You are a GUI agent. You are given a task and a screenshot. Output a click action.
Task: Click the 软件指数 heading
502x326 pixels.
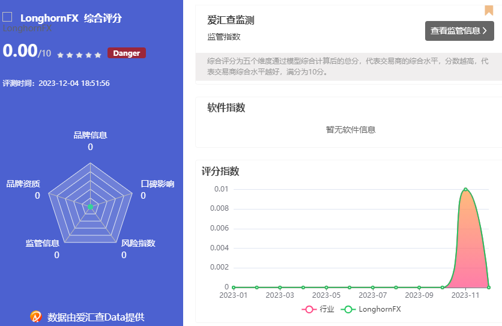coord(226,107)
